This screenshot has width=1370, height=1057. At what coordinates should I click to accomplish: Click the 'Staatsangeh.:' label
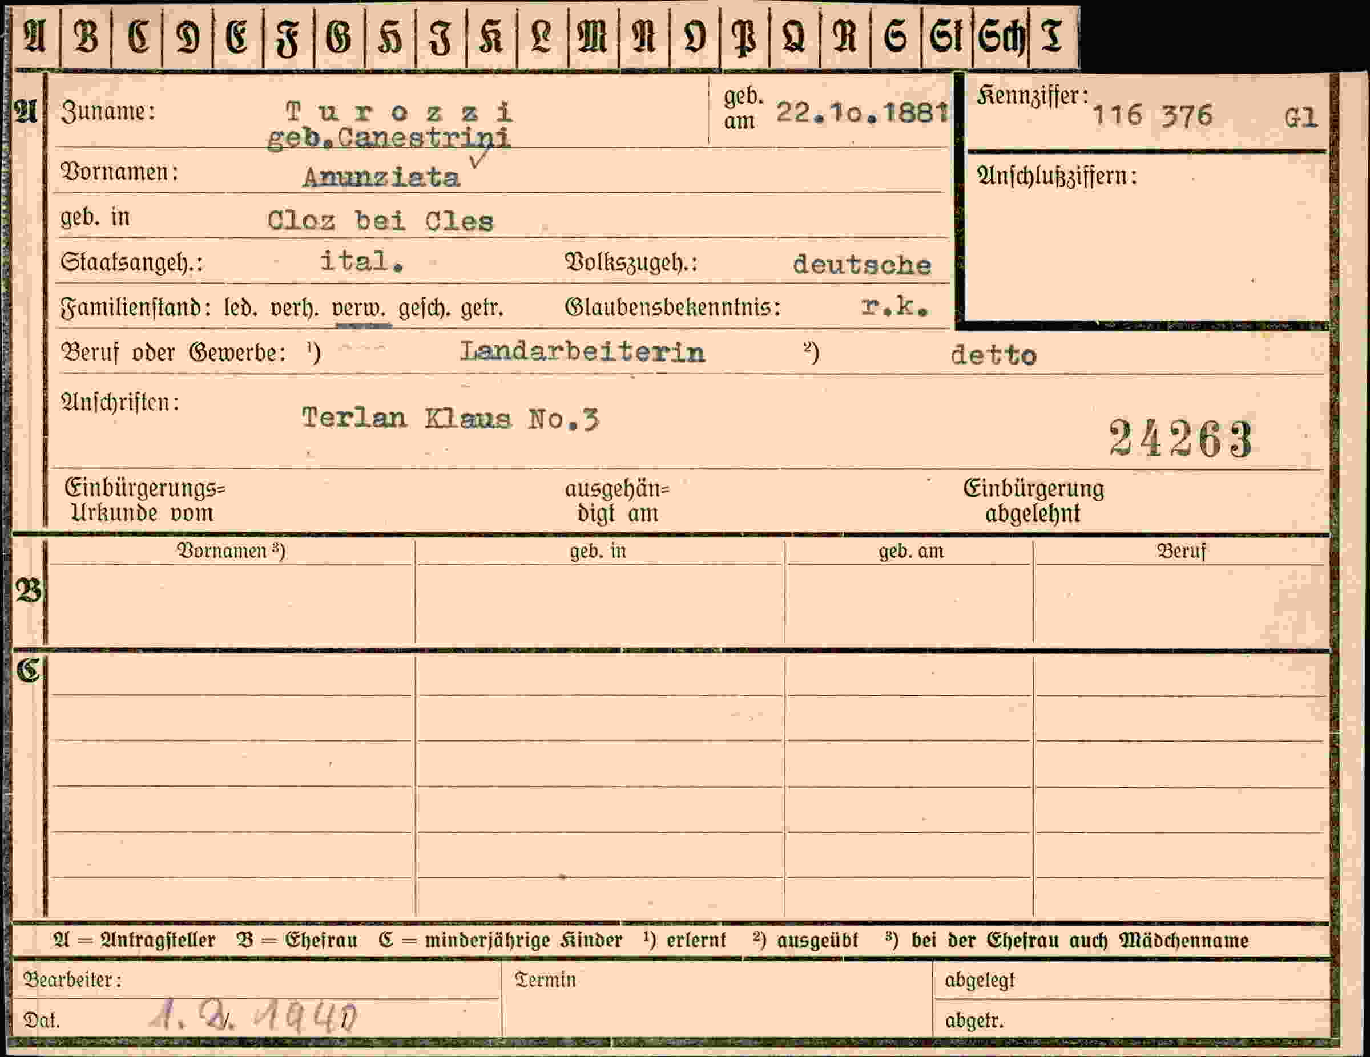click(132, 262)
